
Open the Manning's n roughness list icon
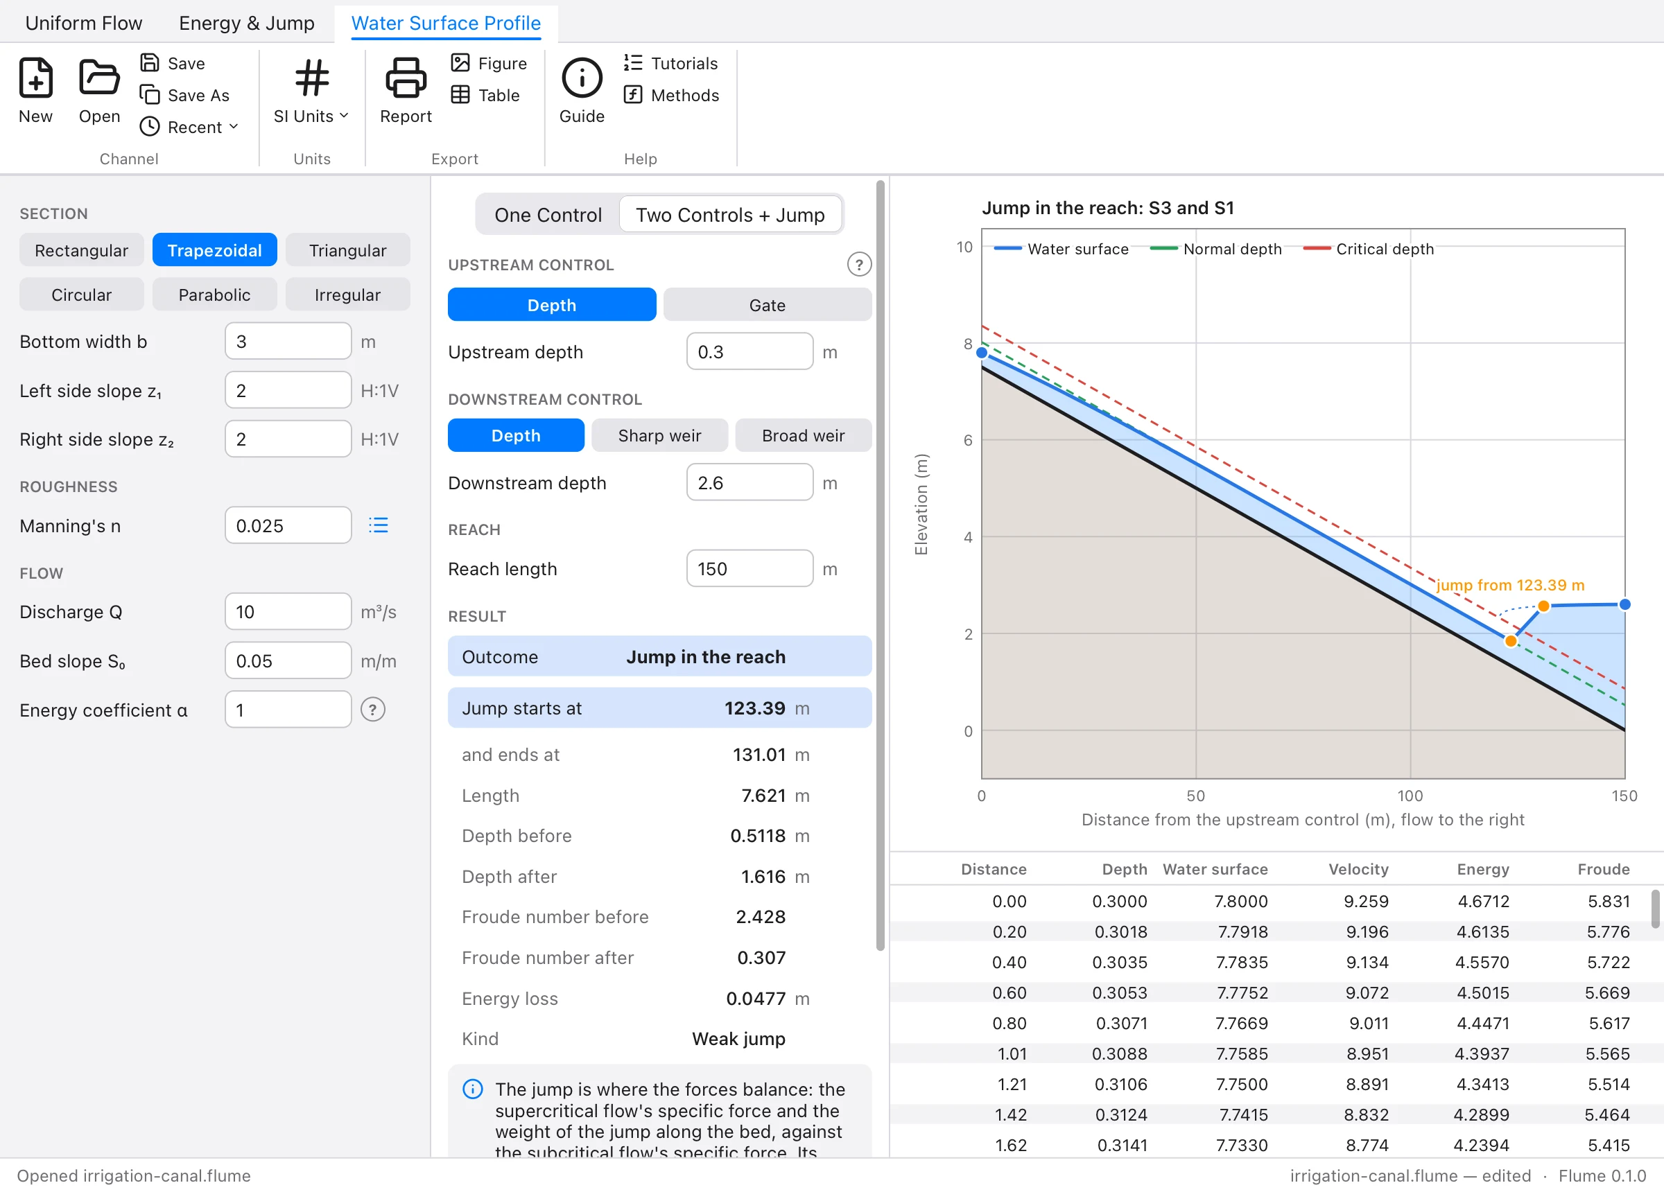(378, 525)
